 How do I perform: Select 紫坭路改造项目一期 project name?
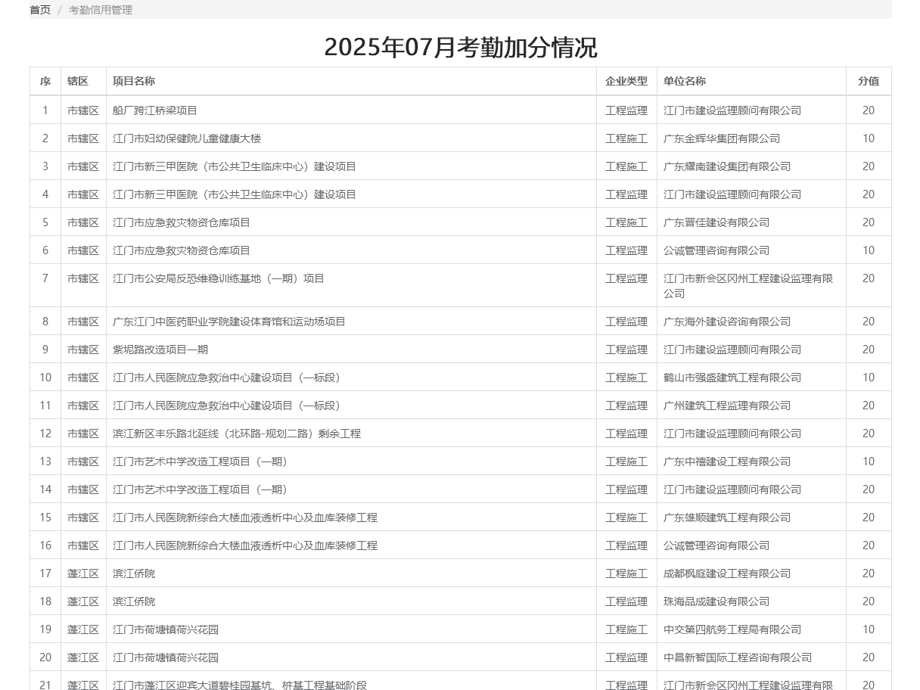tap(160, 350)
